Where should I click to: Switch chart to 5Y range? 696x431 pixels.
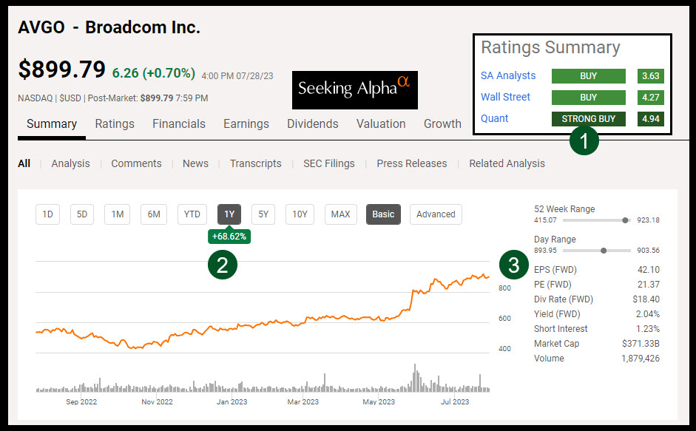click(263, 214)
